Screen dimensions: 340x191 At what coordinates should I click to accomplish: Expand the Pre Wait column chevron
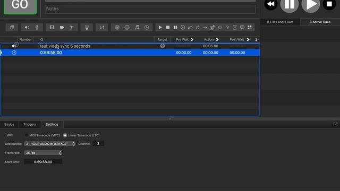[x=192, y=39]
